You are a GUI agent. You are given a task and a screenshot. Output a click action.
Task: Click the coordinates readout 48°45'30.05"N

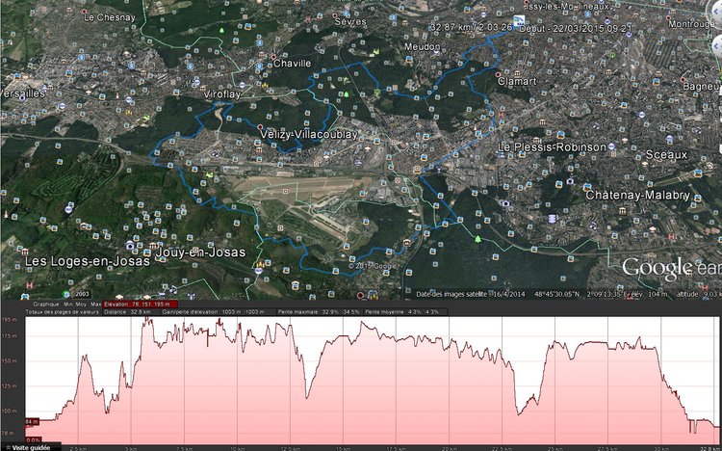coord(556,294)
